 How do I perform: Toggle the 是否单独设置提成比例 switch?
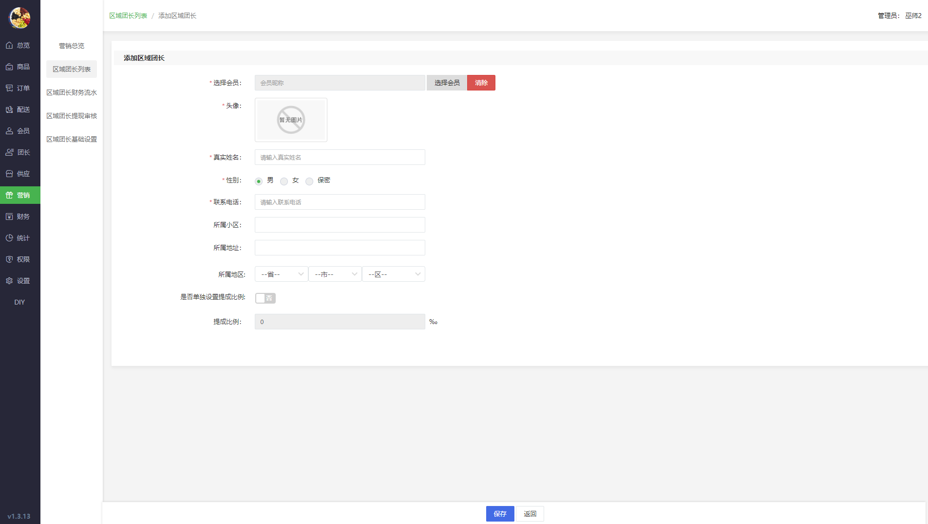[265, 298]
